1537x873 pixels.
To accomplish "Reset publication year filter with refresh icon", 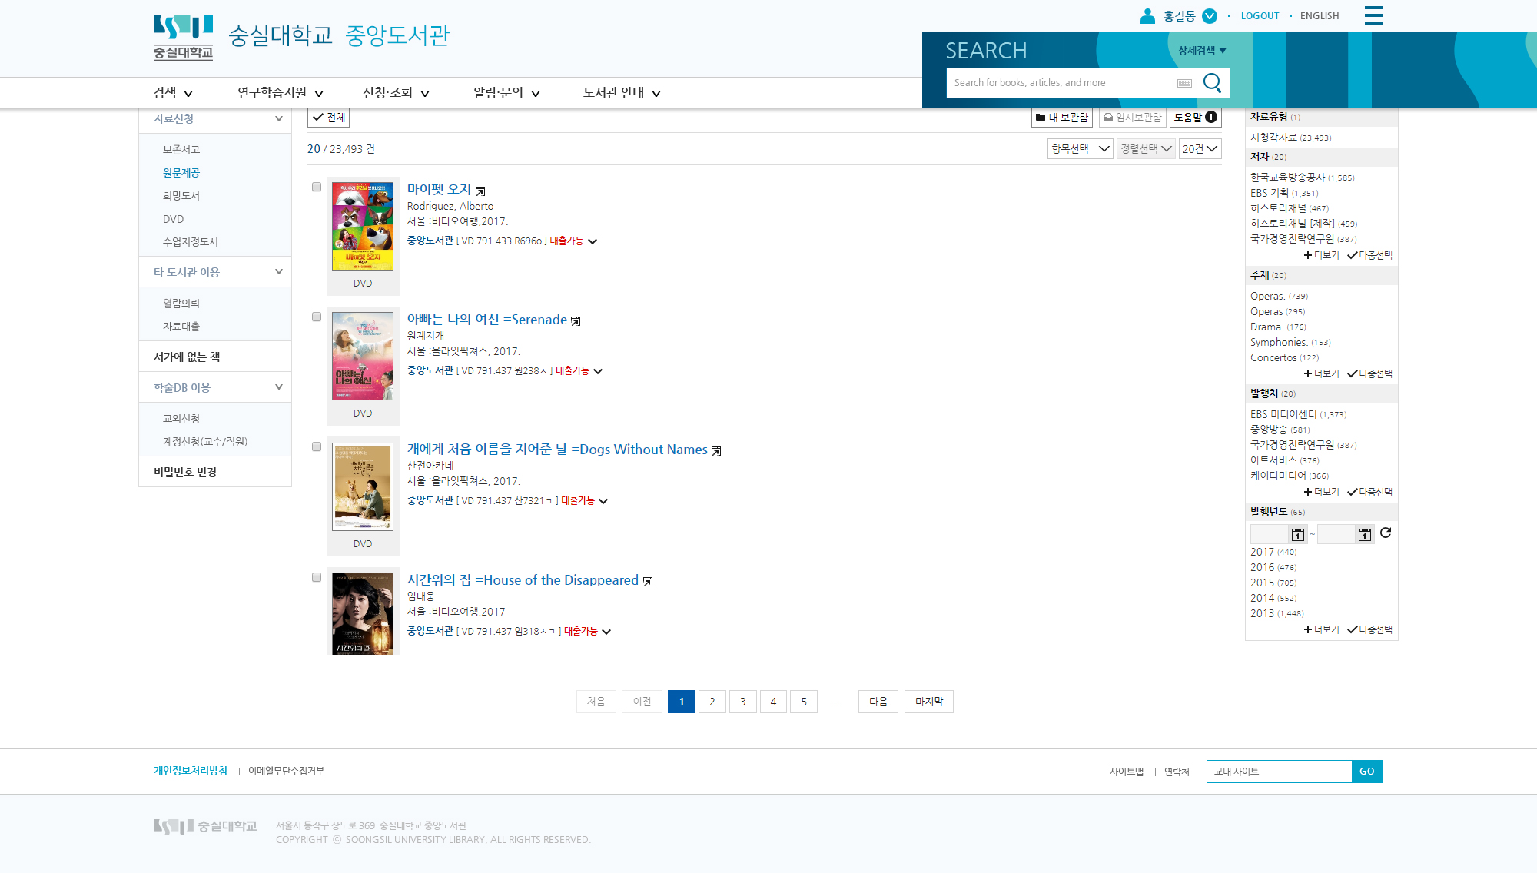I will click(x=1386, y=533).
